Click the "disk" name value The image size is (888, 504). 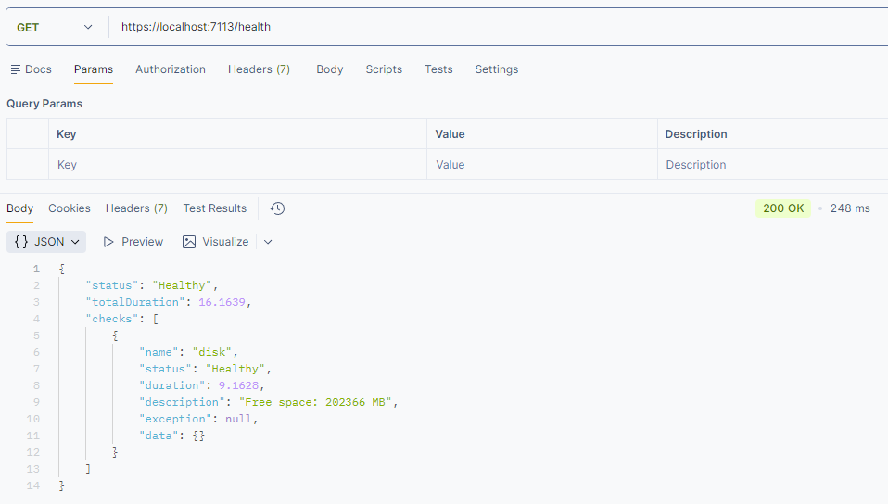click(212, 352)
